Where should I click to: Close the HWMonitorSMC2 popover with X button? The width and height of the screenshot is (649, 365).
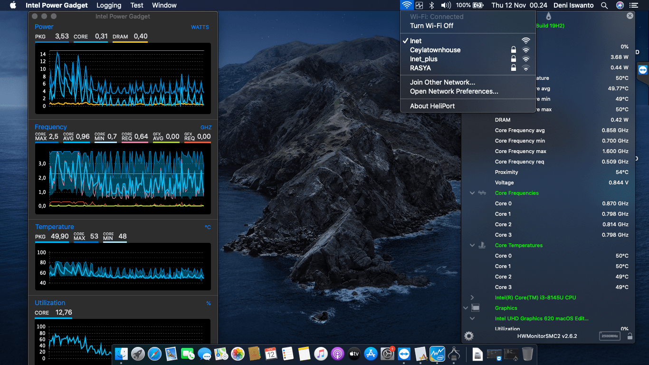[630, 16]
